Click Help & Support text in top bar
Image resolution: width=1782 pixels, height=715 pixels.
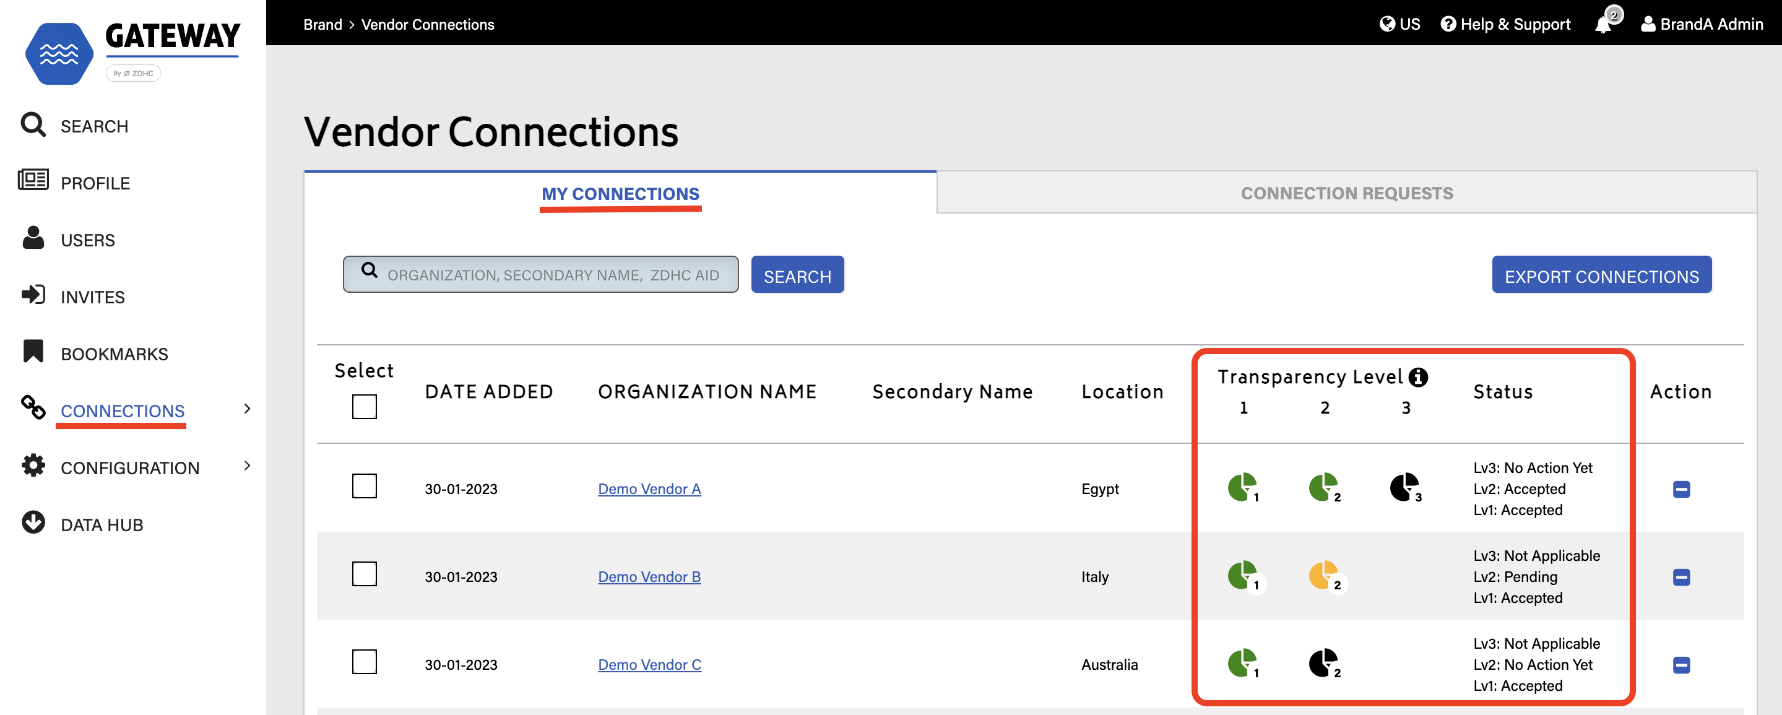1515,24
